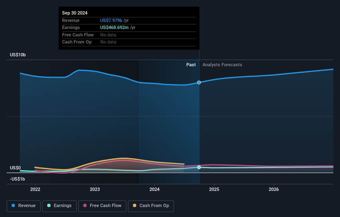Click the pink Free Cash Flow legend dot
Viewport: 340px width, 217px height.
tap(85, 205)
